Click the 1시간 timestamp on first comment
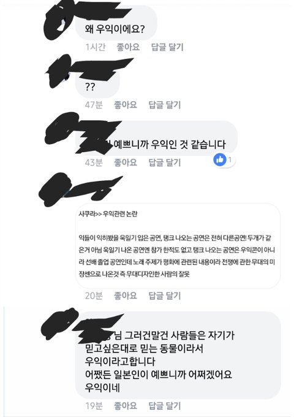This screenshot has width=294, height=417. [96, 47]
